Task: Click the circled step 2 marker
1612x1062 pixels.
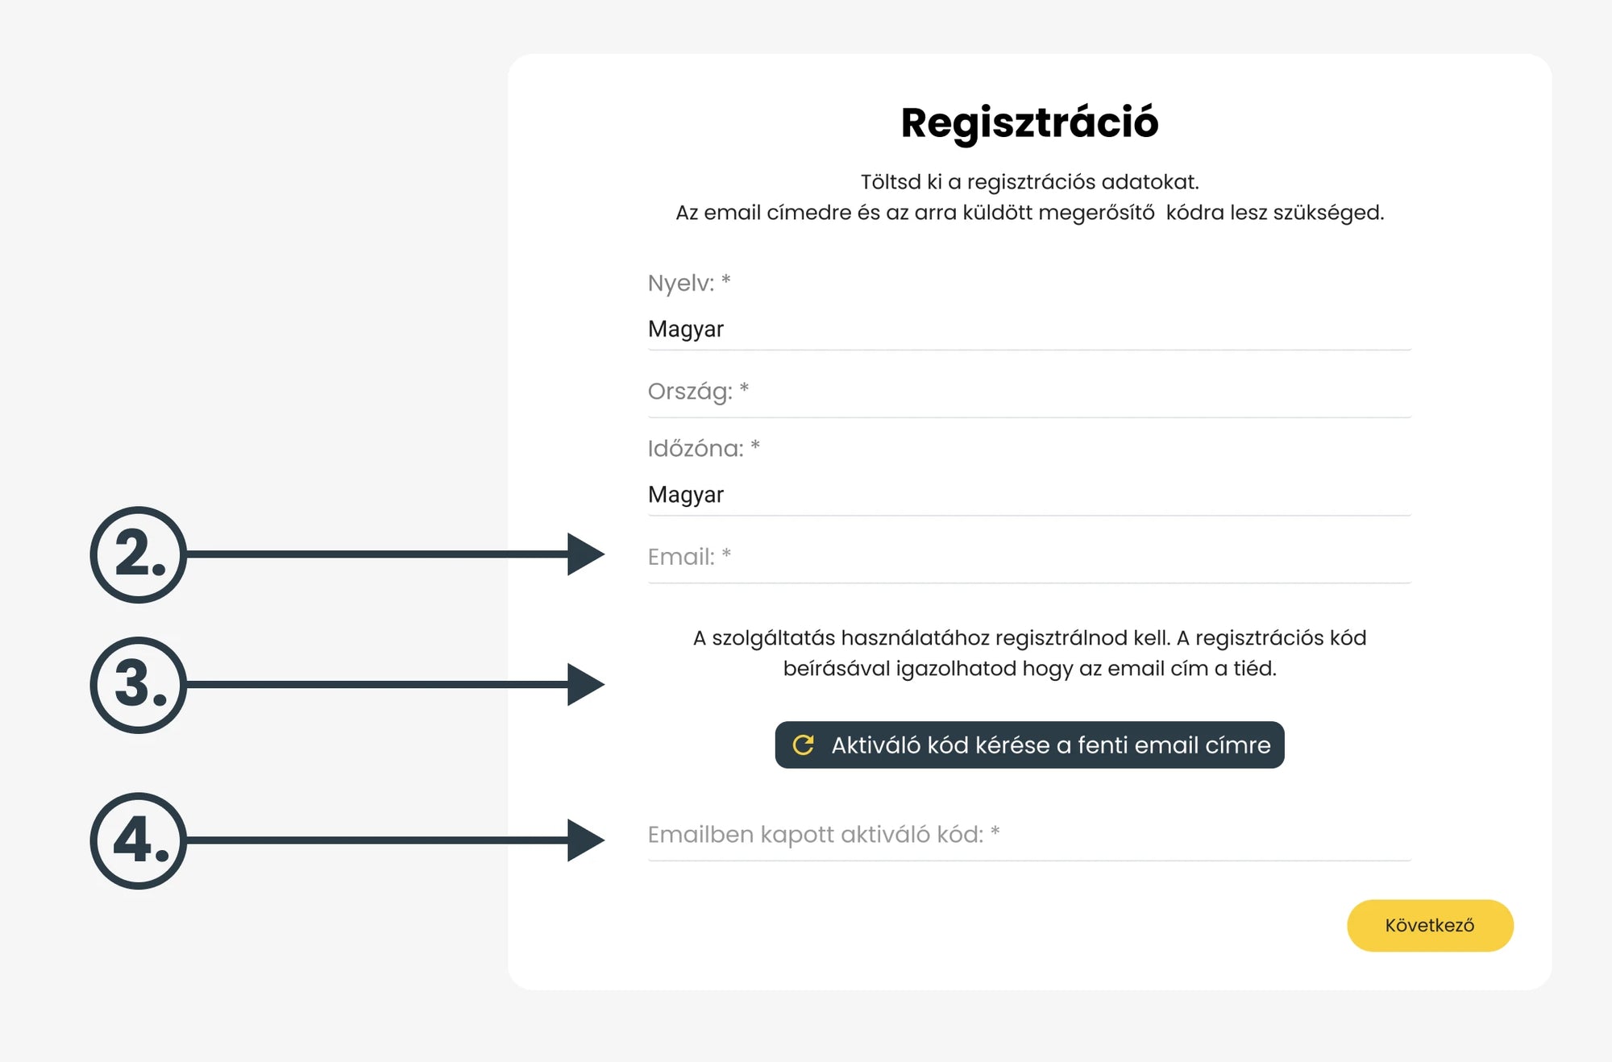Action: (x=139, y=554)
